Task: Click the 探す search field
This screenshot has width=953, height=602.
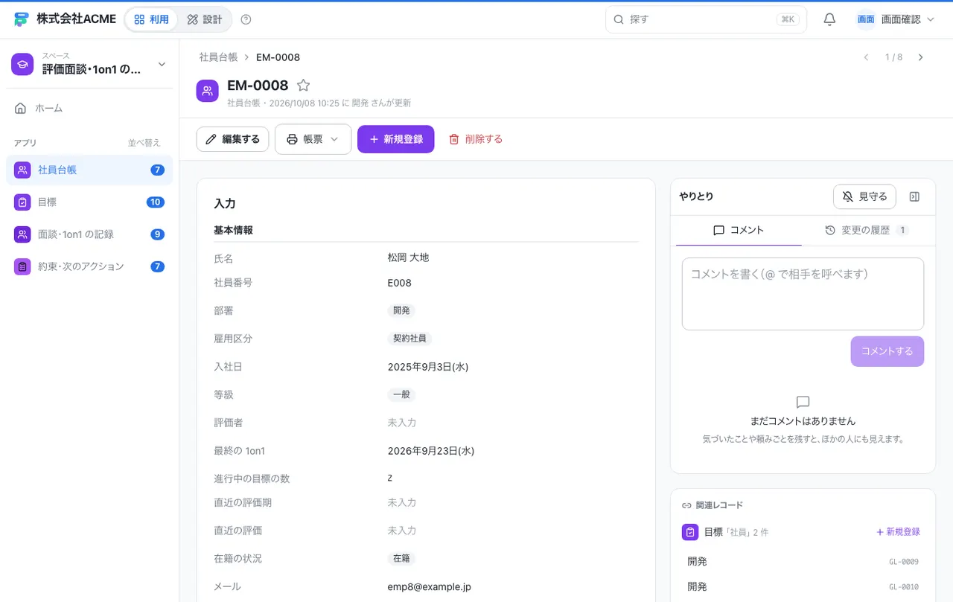Action: [706, 19]
